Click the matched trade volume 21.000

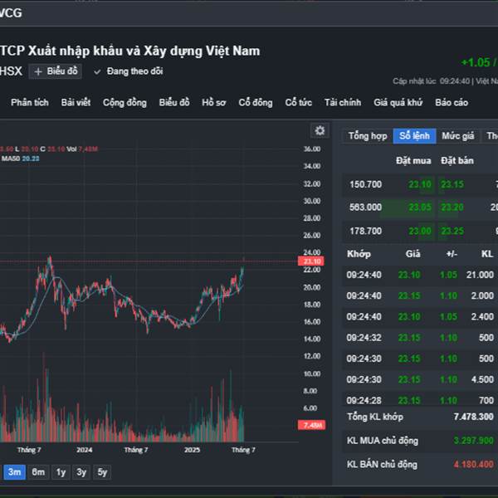[x=480, y=275]
